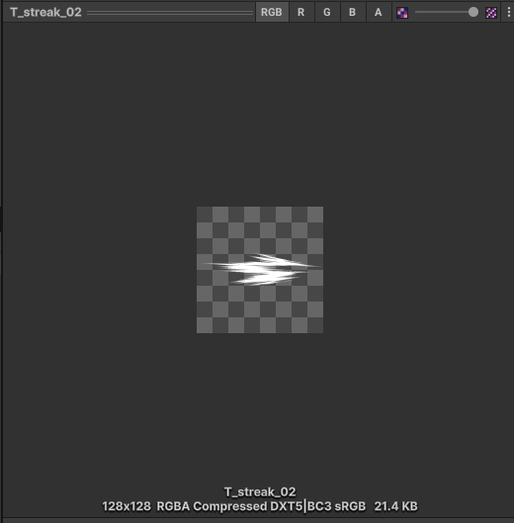Click the double-line header drag bar
The width and height of the screenshot is (514, 523).
pyautogui.click(x=170, y=12)
